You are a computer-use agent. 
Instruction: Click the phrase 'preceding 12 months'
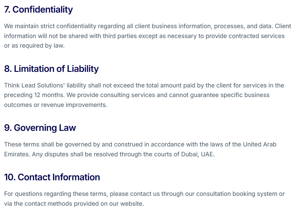point(34,95)
